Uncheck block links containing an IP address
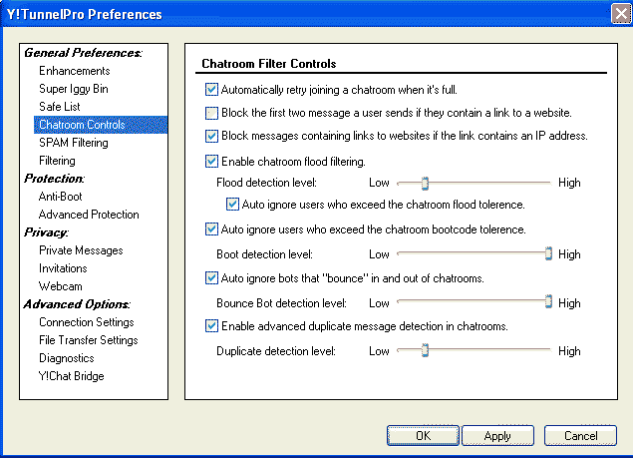633x458 pixels. click(x=211, y=136)
